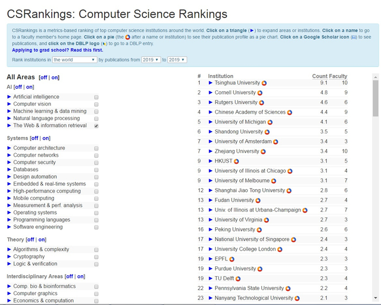Open pie chart for Zhejiang University

tap(263, 152)
